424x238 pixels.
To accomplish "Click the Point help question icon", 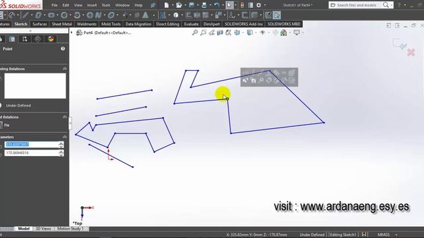I will 63,48.
